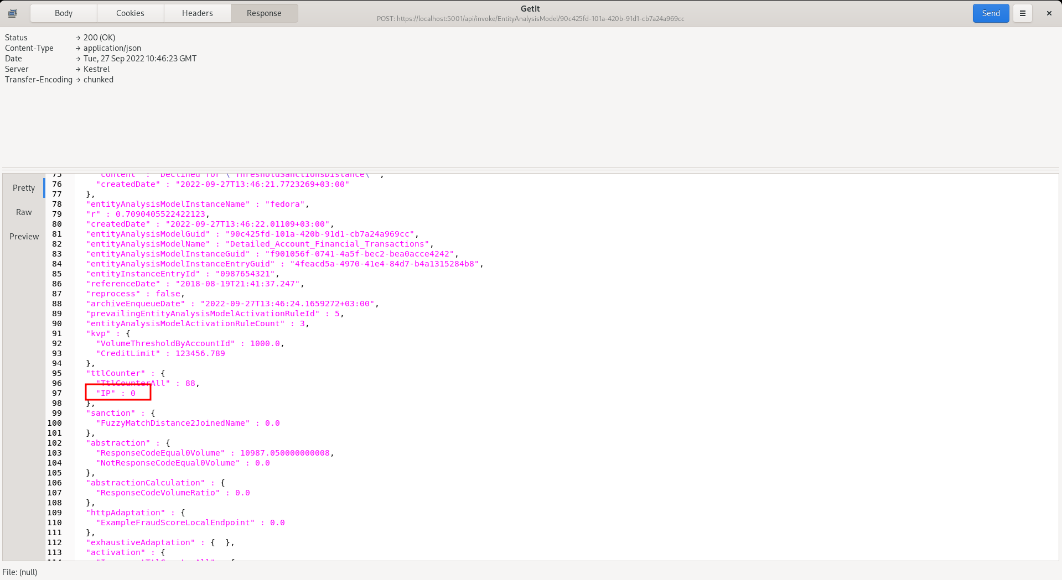The width and height of the screenshot is (1062, 580).
Task: Click the "entityAnalysisModelGuid" line
Action: click(x=252, y=234)
